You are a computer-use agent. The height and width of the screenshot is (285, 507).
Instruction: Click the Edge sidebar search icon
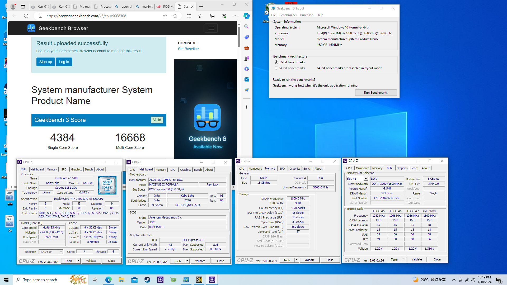(x=246, y=26)
